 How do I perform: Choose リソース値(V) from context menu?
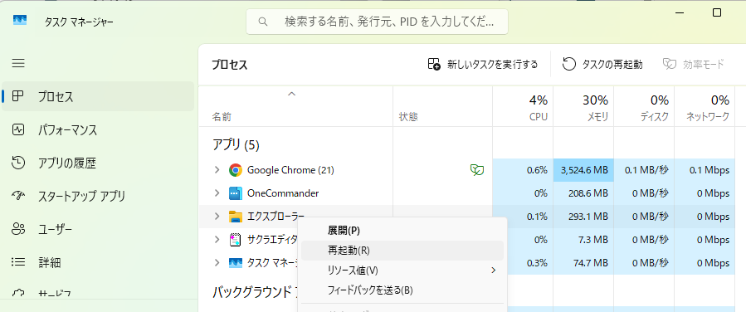(x=402, y=271)
